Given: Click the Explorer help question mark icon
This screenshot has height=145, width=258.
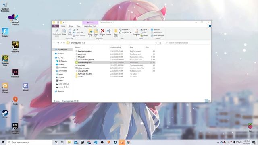Looking at the screenshot, I should (210, 26).
